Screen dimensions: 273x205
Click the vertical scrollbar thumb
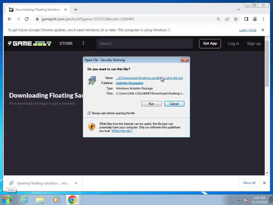pos(267,64)
